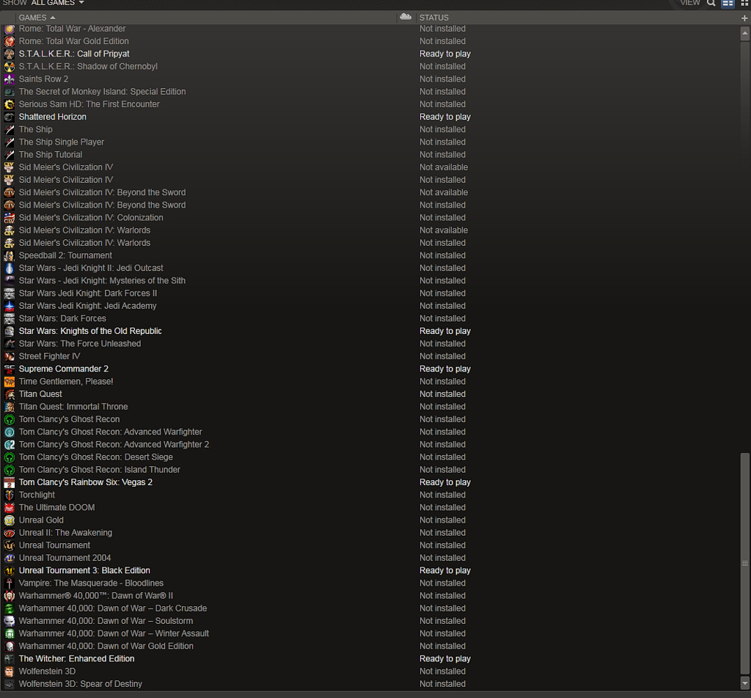Click the Jedi Knight II: Jedi Outcast icon

tap(9, 268)
